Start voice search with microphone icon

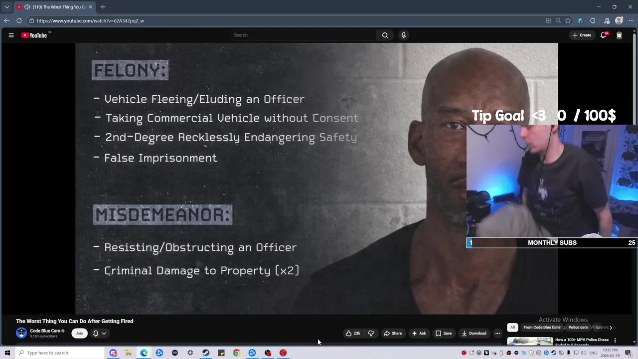pos(404,35)
